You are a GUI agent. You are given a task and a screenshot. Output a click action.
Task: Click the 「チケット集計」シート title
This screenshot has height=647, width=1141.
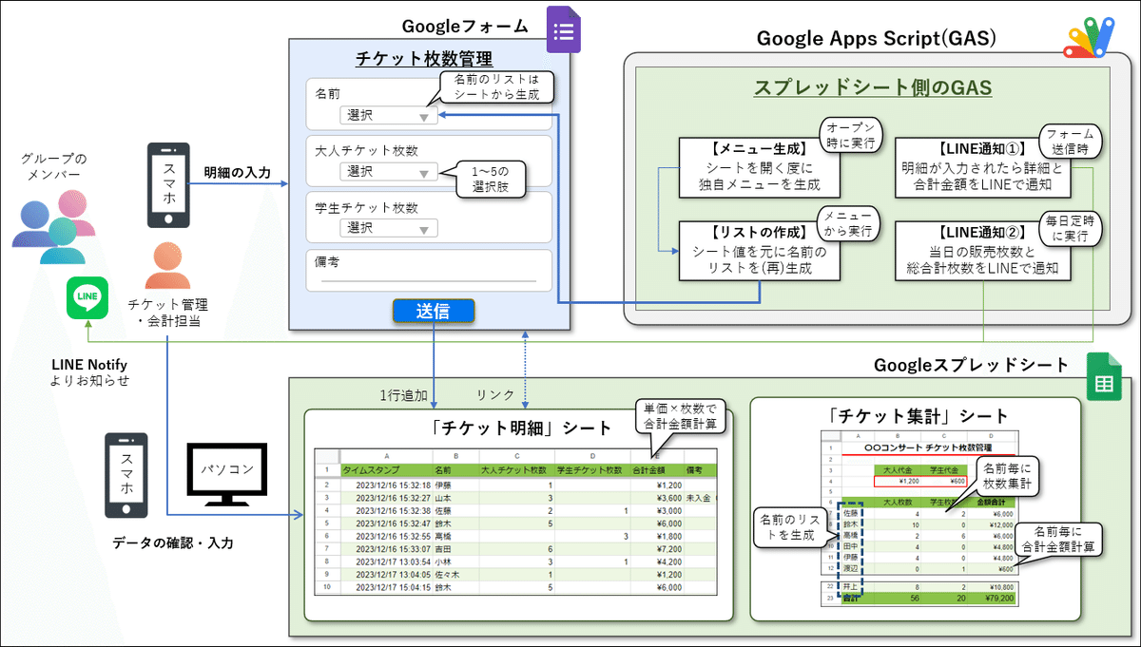pyautogui.click(x=917, y=415)
